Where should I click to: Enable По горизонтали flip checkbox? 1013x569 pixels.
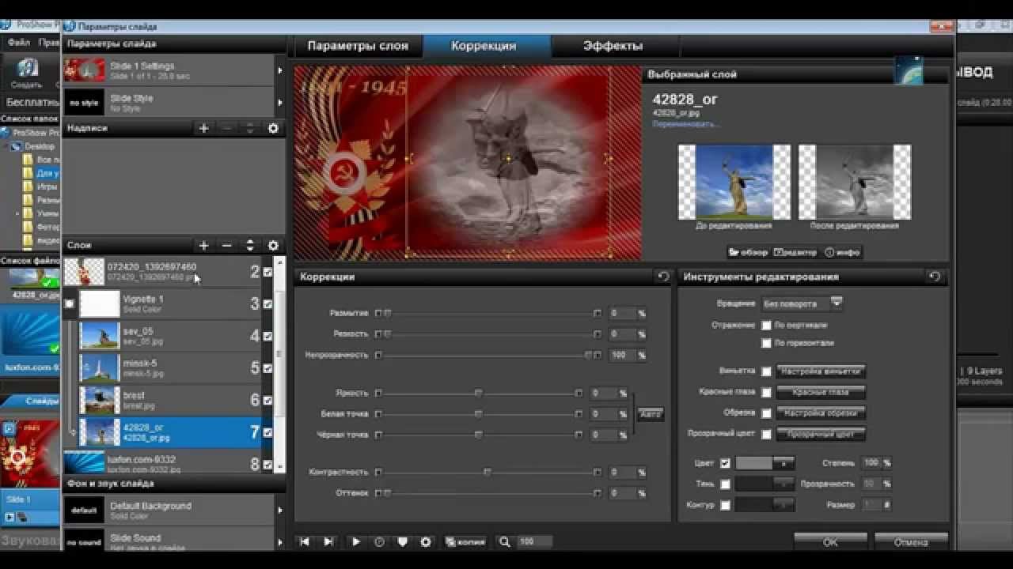tap(766, 343)
